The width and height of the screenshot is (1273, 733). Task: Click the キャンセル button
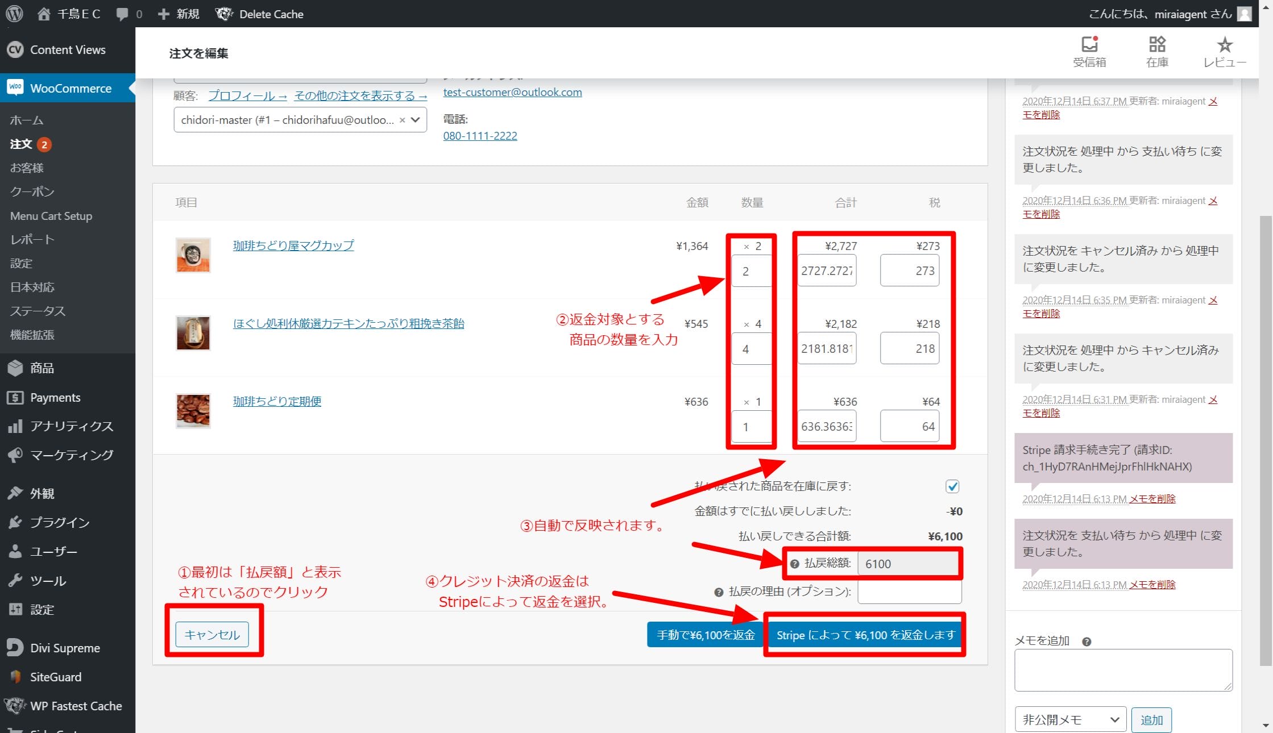[x=213, y=634]
